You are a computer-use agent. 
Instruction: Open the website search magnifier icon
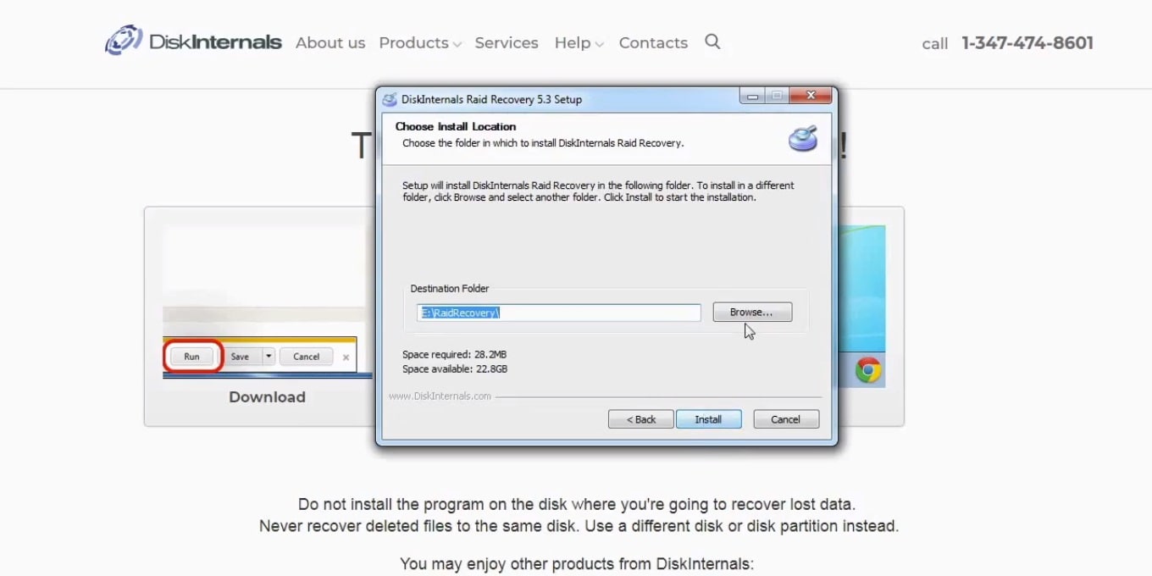(x=712, y=42)
